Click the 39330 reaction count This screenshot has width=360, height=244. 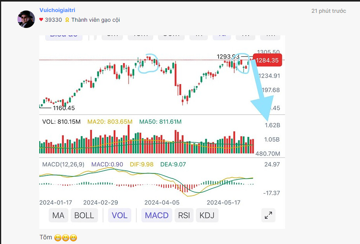click(x=53, y=20)
